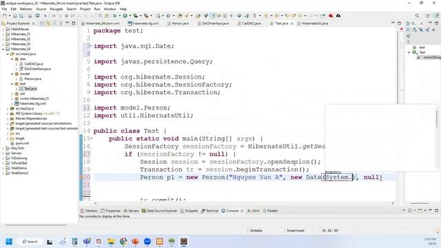Image resolution: width=441 pixels, height=248 pixels.
Task: Click the Smart Insert status bar entry
Action: click(x=296, y=231)
